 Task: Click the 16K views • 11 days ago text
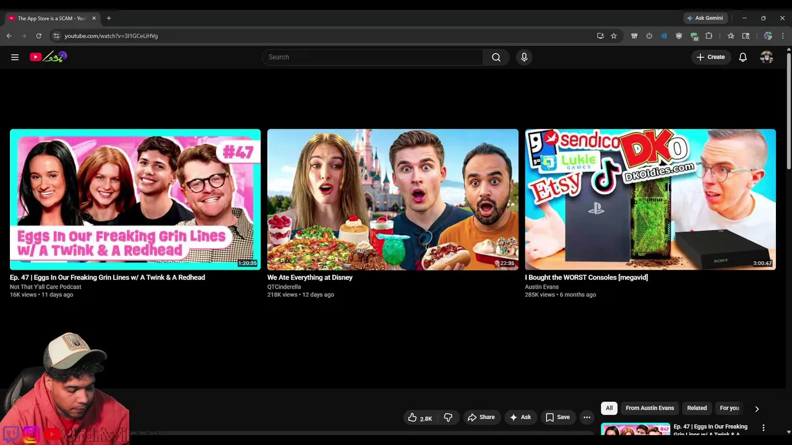41,295
